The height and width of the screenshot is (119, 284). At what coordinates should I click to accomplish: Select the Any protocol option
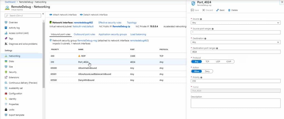[x=197, y=61]
